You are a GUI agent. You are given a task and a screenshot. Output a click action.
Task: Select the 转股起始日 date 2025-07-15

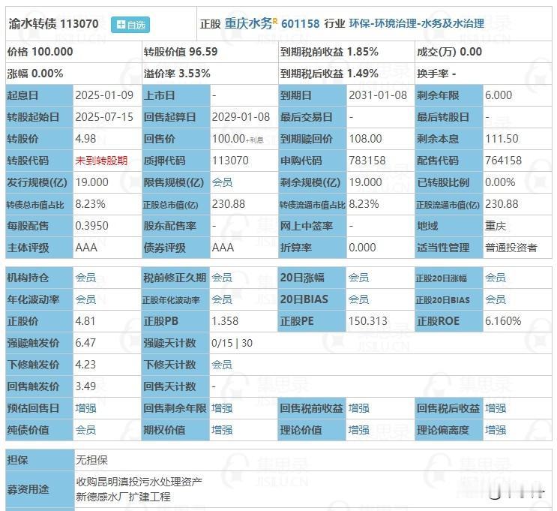pyautogui.click(x=104, y=117)
